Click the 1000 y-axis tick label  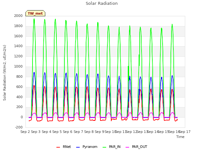pyautogui.click(x=18, y=67)
